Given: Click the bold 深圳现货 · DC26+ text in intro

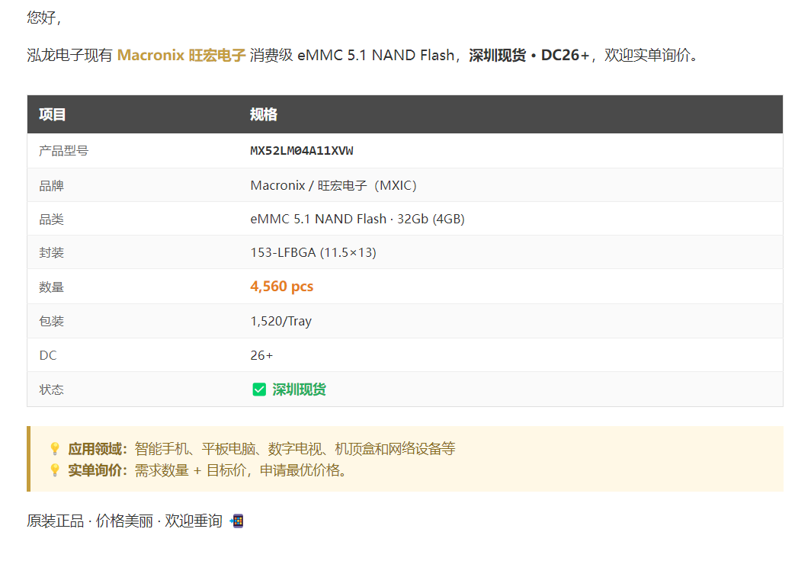Looking at the screenshot, I should point(529,55).
